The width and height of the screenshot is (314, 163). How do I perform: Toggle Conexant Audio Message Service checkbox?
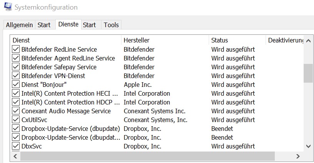pyautogui.click(x=16, y=111)
